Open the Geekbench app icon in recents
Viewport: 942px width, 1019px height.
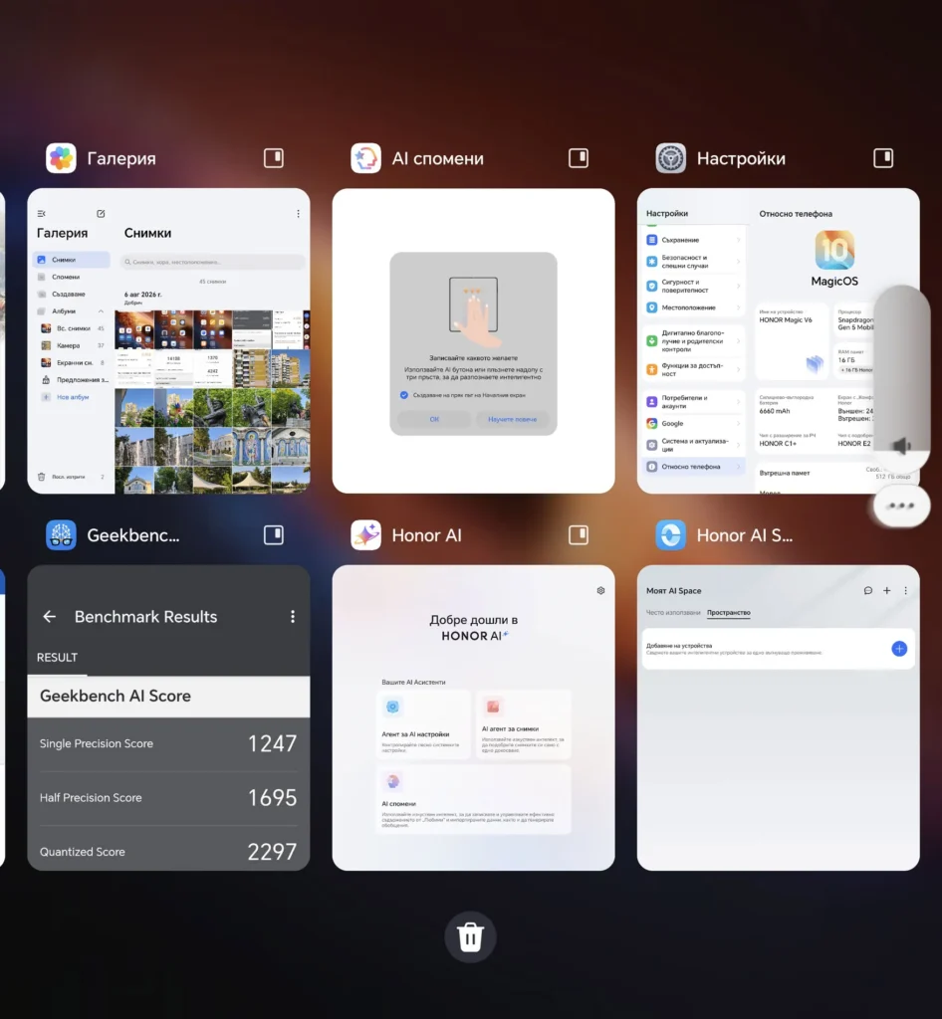click(x=61, y=534)
